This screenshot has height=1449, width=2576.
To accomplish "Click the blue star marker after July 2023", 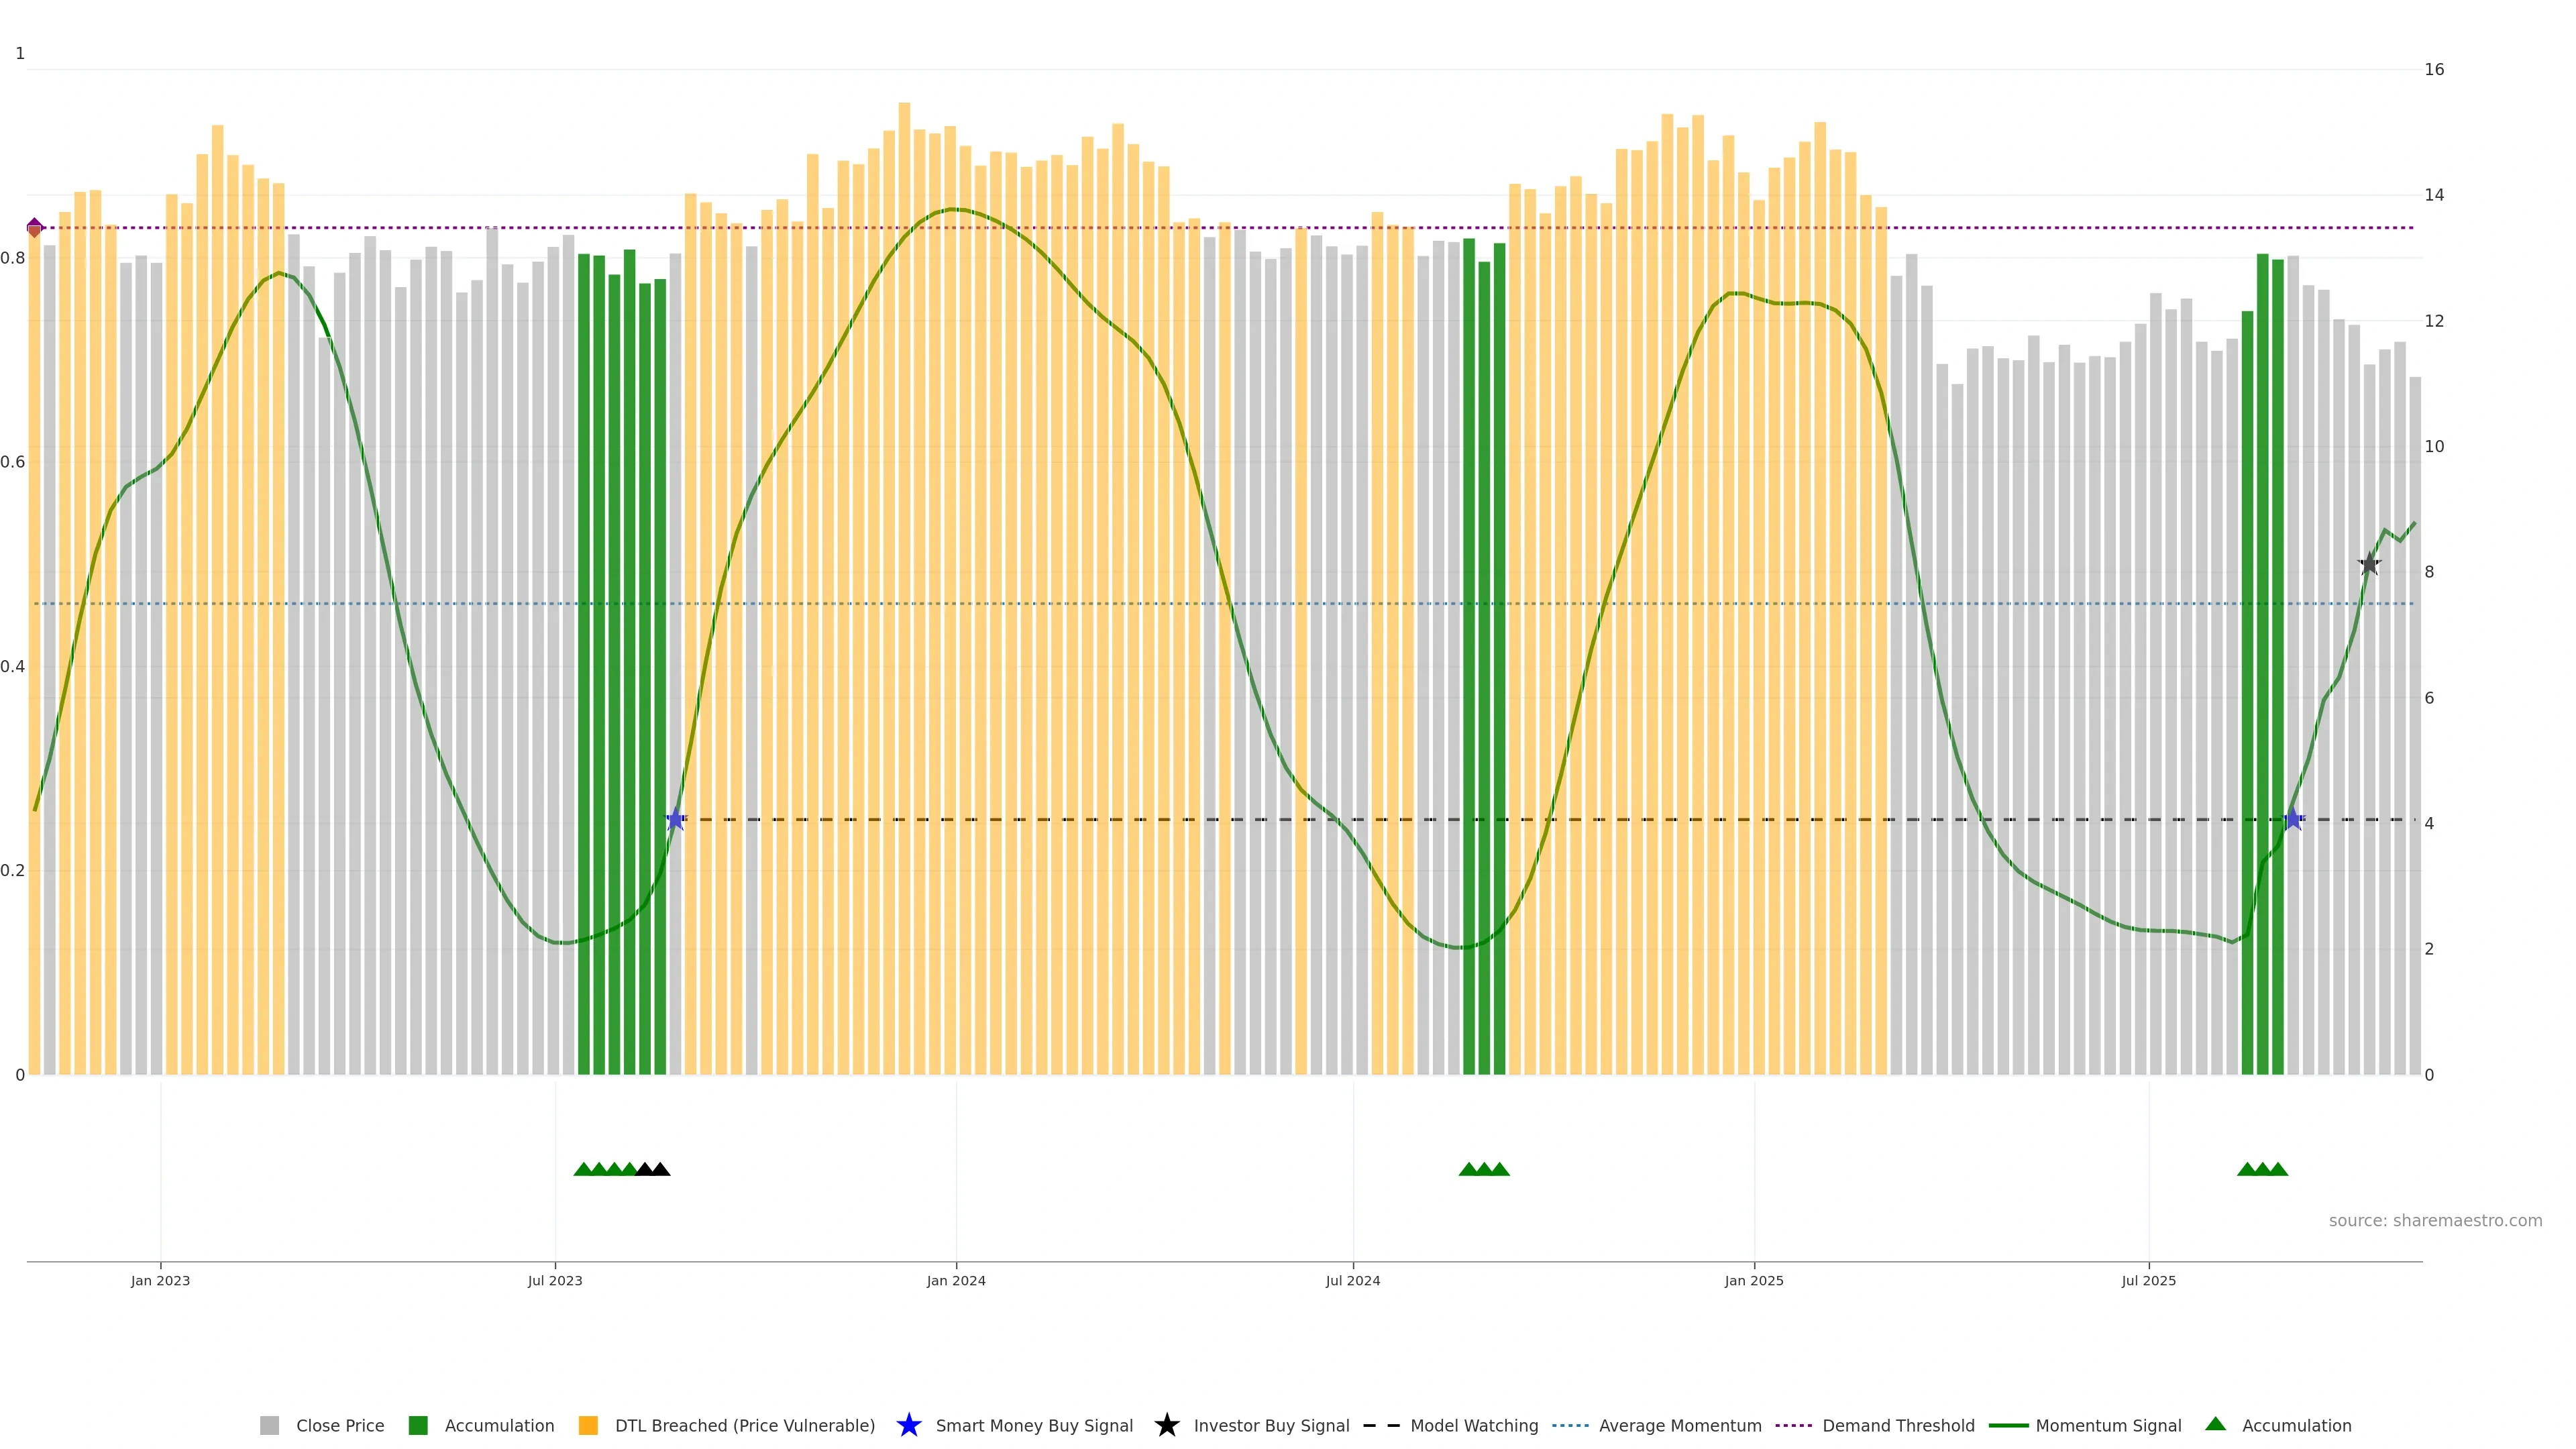I will [675, 820].
